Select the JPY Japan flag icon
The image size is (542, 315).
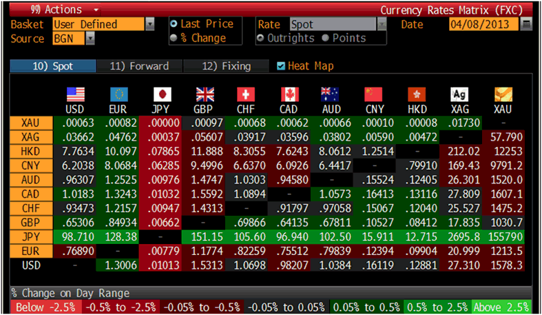click(160, 94)
